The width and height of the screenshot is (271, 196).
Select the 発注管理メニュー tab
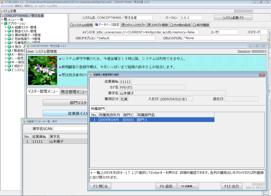[74, 92]
